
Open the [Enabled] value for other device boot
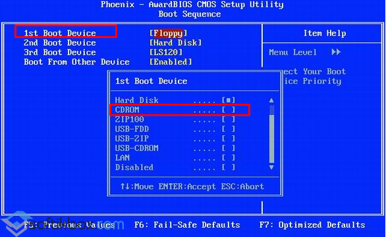click(x=171, y=62)
